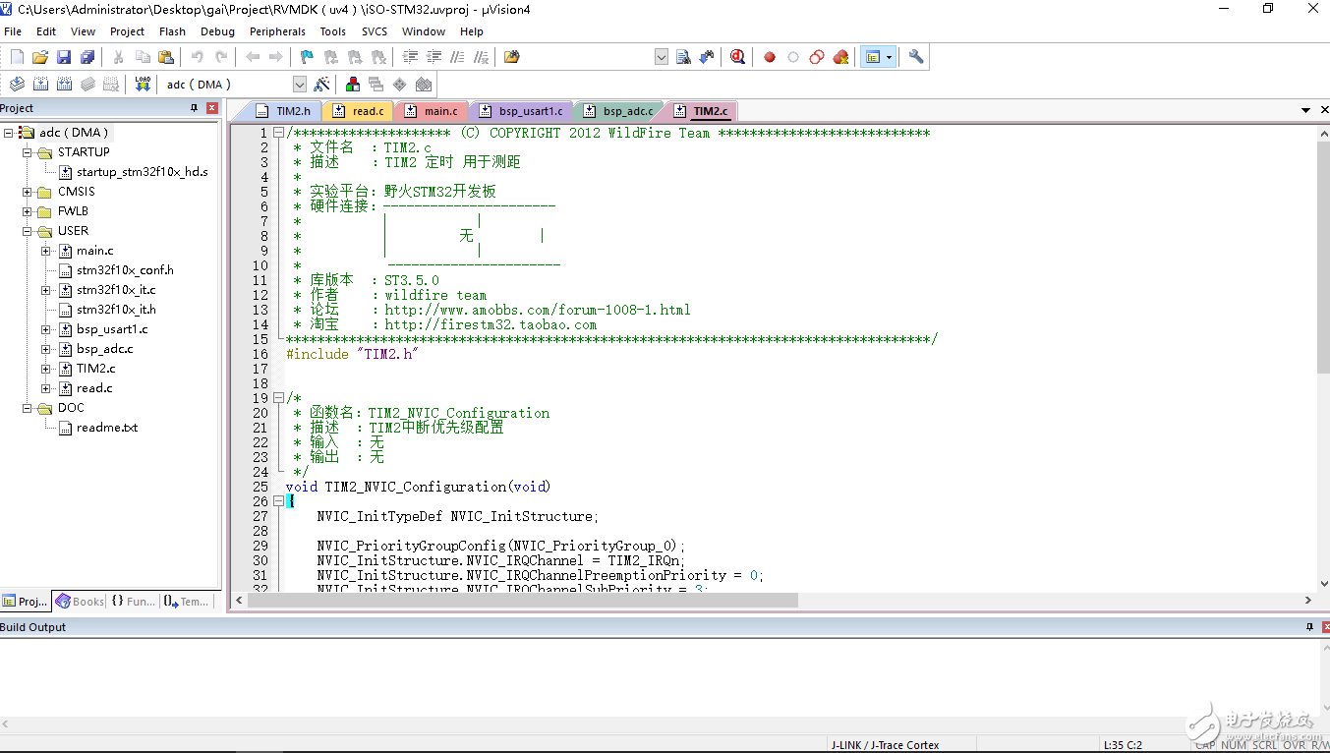Open the window layout button's dropdown arrow

(x=890, y=57)
